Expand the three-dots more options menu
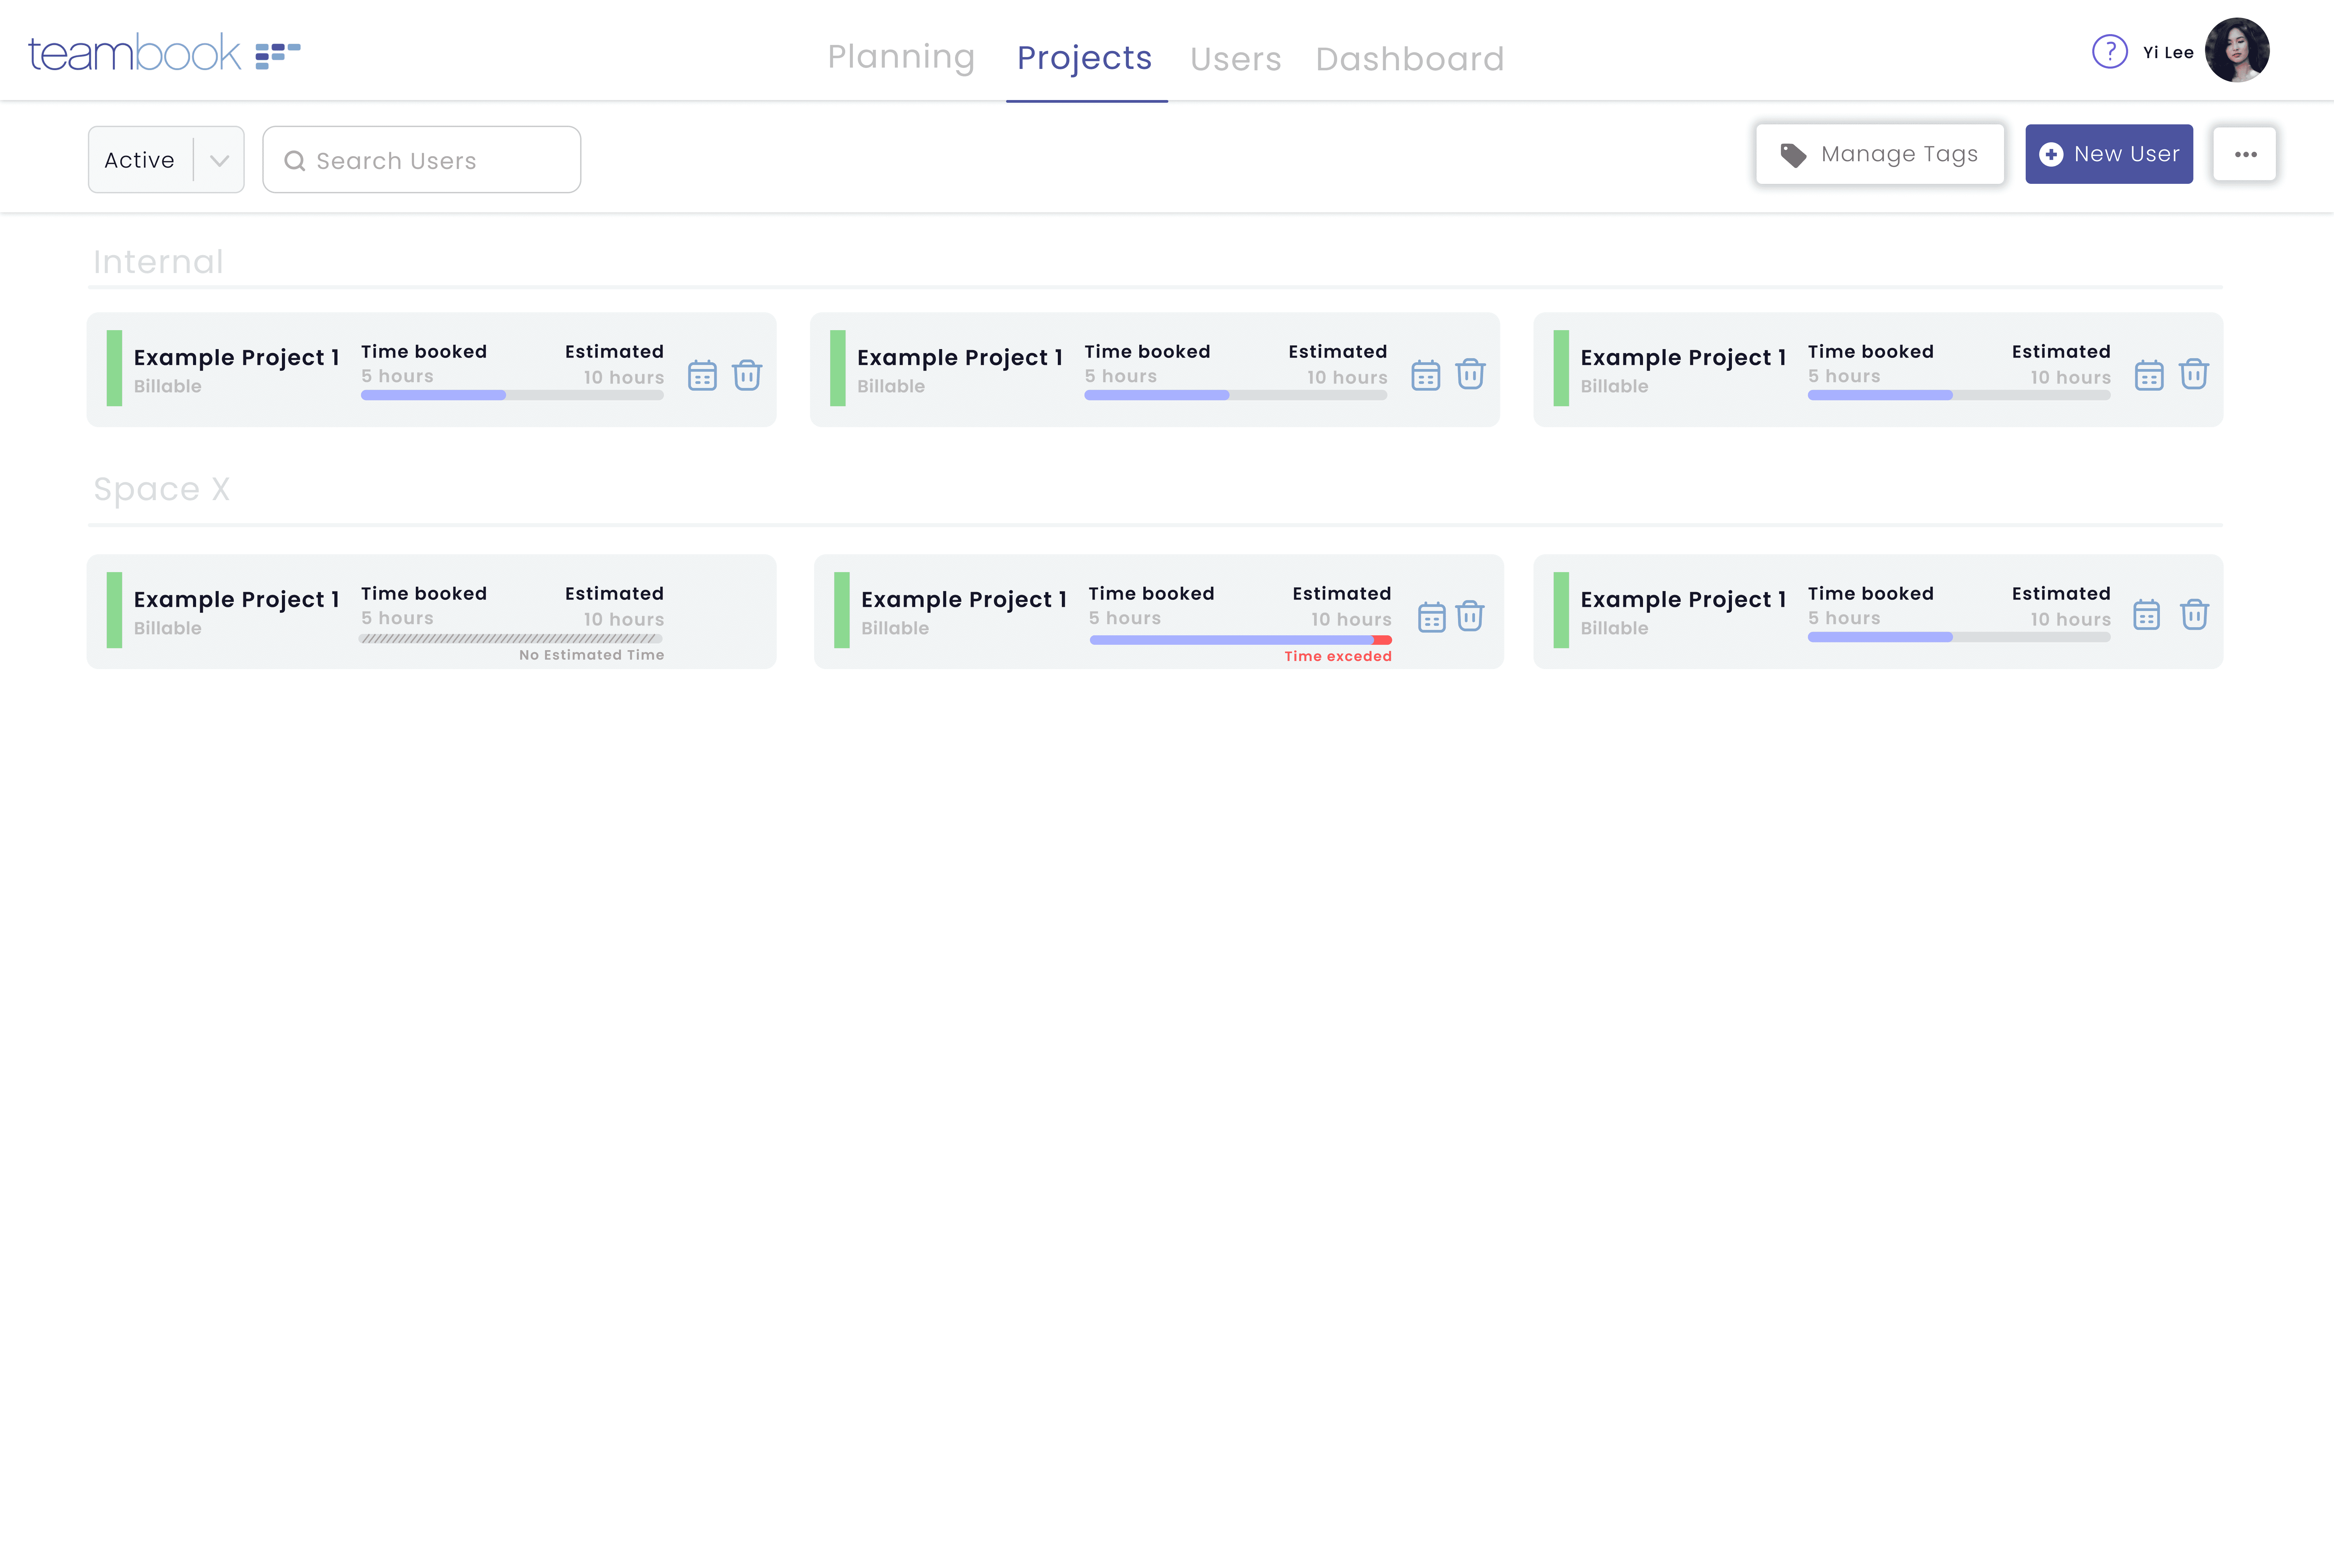 [2245, 154]
